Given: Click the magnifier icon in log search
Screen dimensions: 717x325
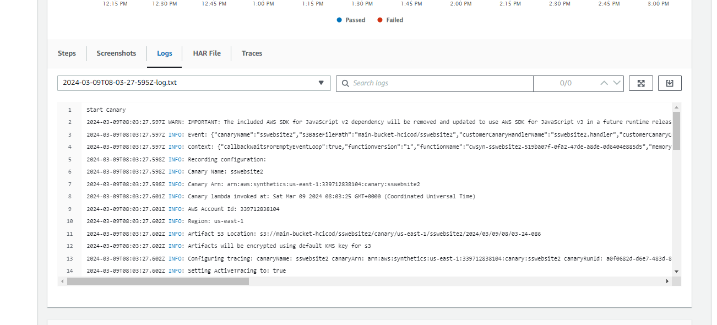Looking at the screenshot, I should [x=345, y=83].
